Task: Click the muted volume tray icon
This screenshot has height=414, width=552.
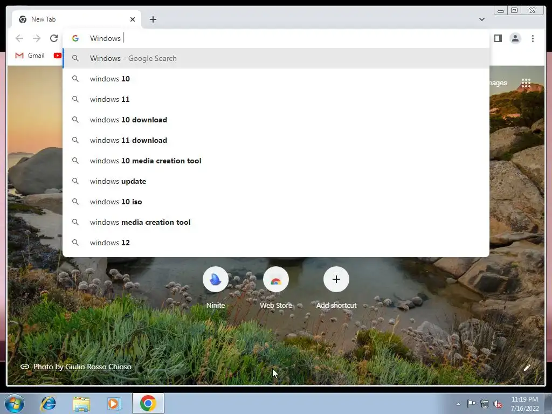Action: tap(498, 404)
